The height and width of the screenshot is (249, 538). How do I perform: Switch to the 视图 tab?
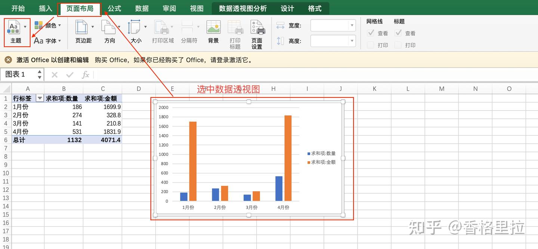(197, 8)
